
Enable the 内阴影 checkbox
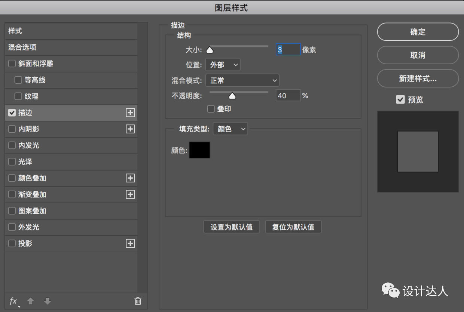coord(12,129)
